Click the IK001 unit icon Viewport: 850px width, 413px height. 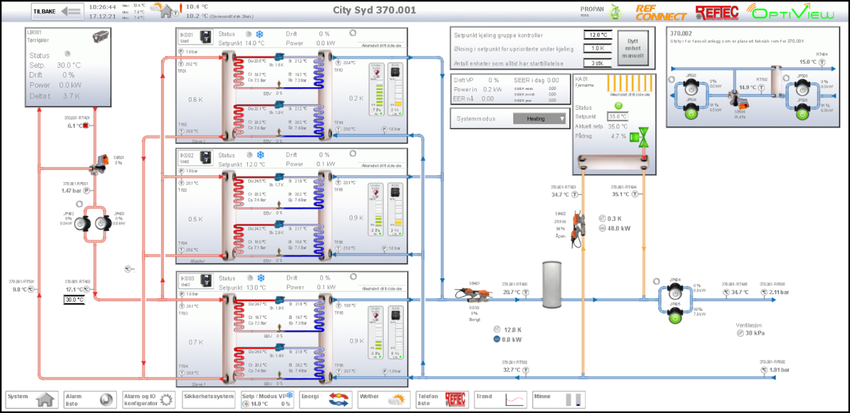tap(205, 38)
